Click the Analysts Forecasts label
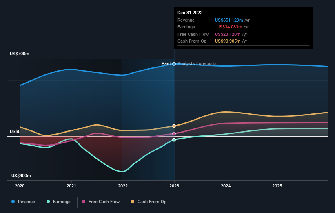This screenshot has height=213, width=335. click(x=197, y=64)
